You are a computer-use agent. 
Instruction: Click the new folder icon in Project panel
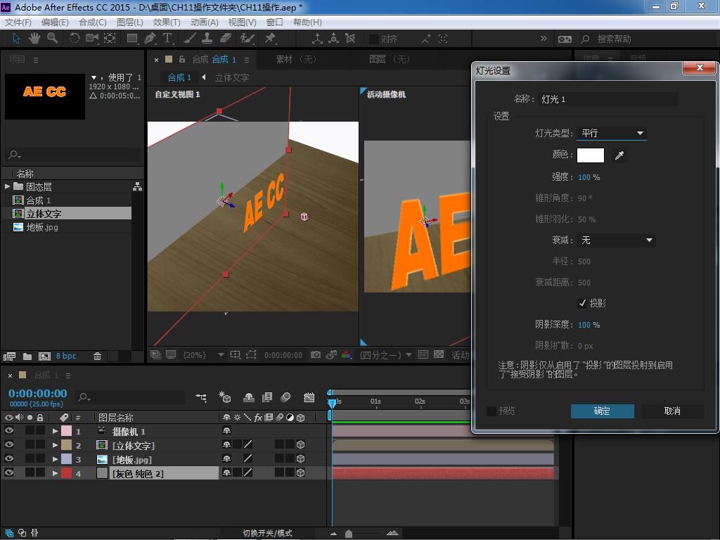(x=27, y=356)
